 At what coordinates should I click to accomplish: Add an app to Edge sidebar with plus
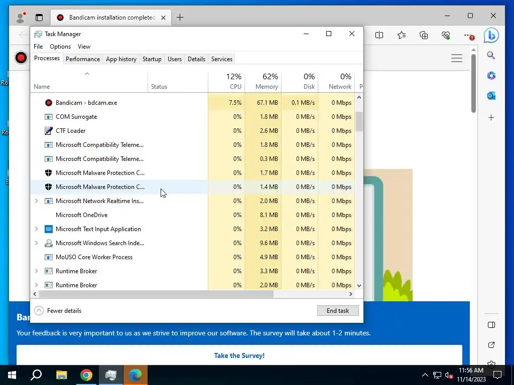[491, 117]
